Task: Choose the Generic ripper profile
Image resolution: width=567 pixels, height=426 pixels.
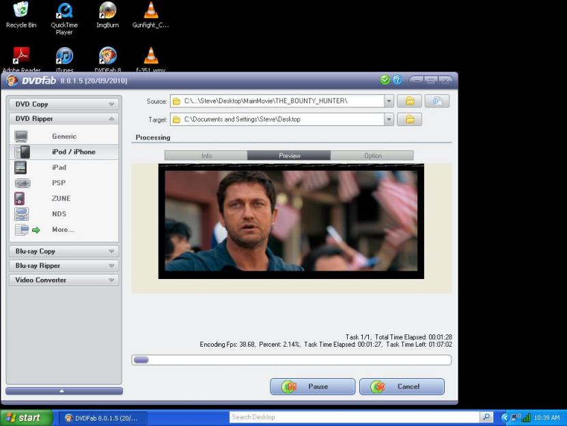Action: [x=64, y=137]
